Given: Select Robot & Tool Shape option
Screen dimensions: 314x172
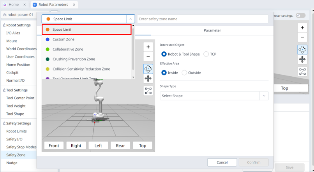Looking at the screenshot, I should (x=164, y=54).
